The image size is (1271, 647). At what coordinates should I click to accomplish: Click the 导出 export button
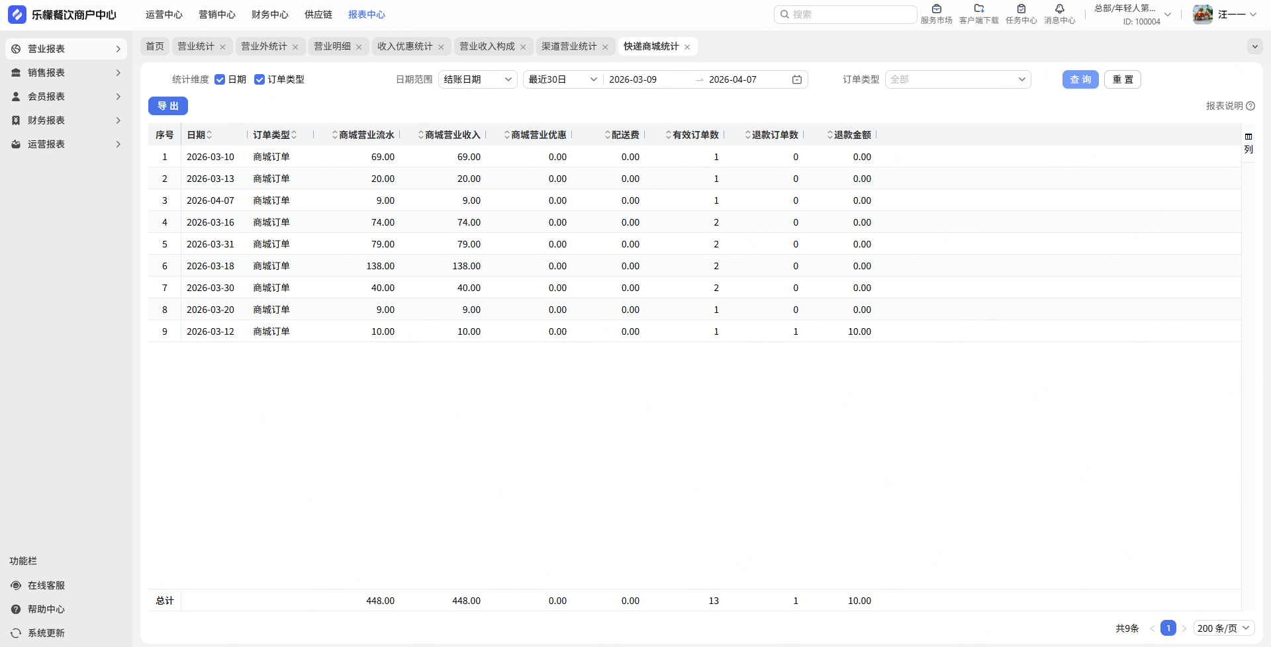(168, 106)
